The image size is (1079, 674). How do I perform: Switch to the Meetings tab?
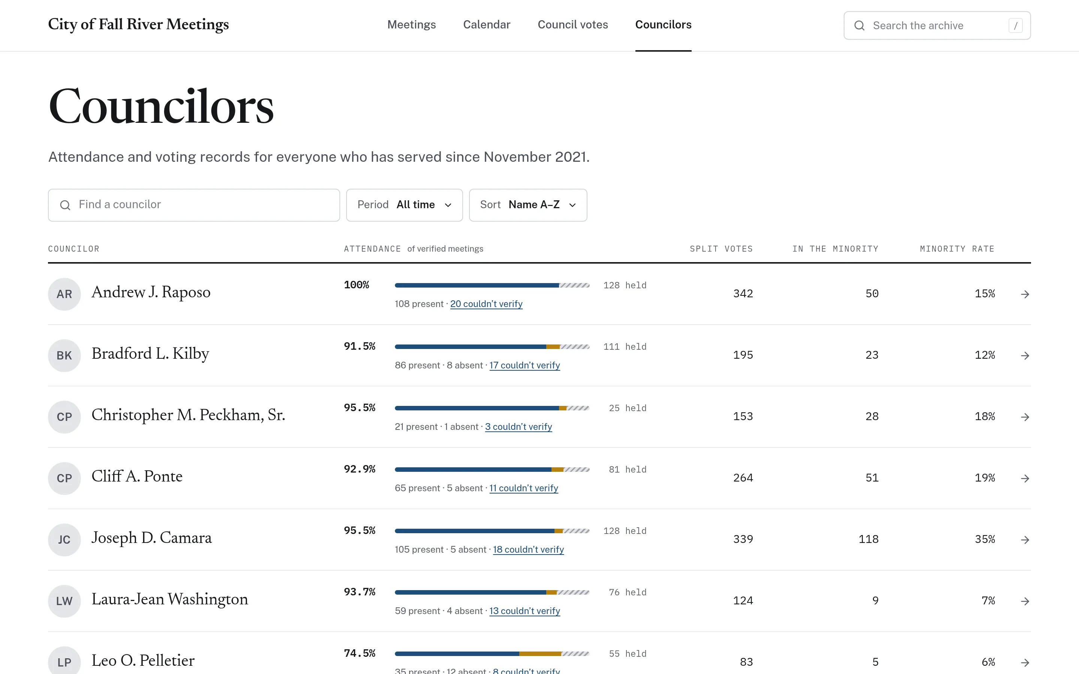click(411, 24)
